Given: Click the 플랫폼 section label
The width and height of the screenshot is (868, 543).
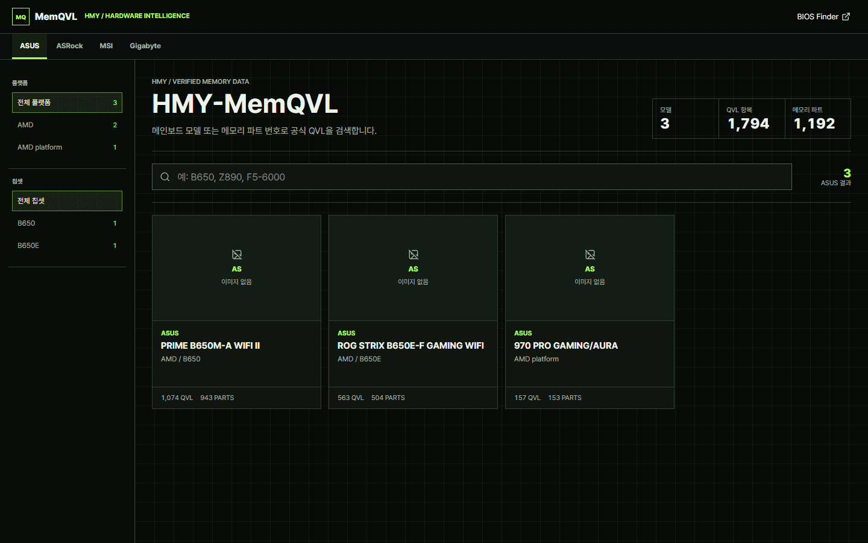Looking at the screenshot, I should tap(20, 83).
